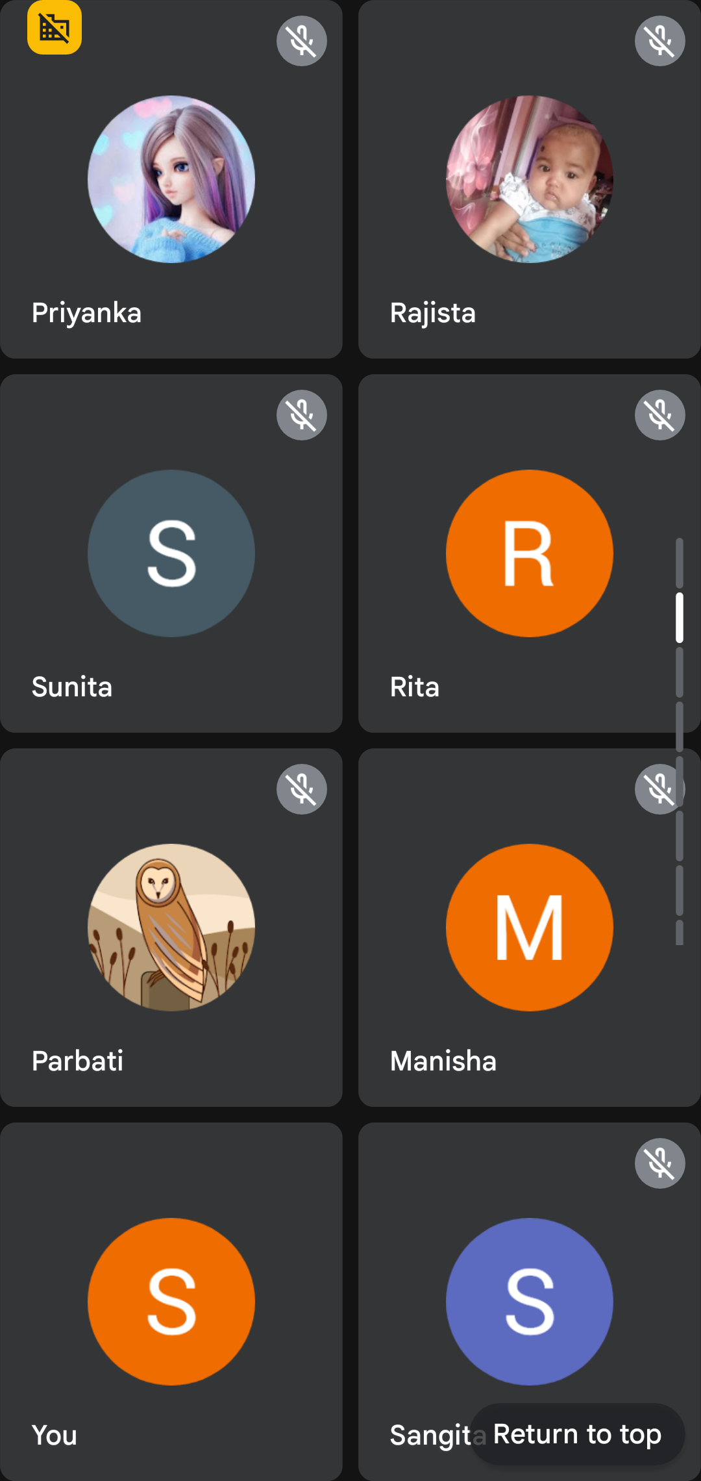Tap Rita's muted microphone icon

(660, 415)
